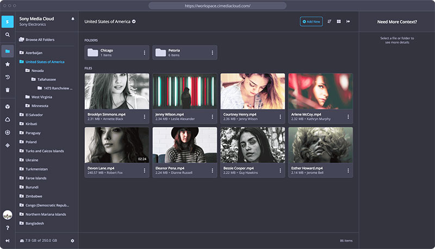The width and height of the screenshot is (435, 249).
Task: Open Eleanor Pena.mp4 thumbnail
Action: pyautogui.click(x=185, y=145)
